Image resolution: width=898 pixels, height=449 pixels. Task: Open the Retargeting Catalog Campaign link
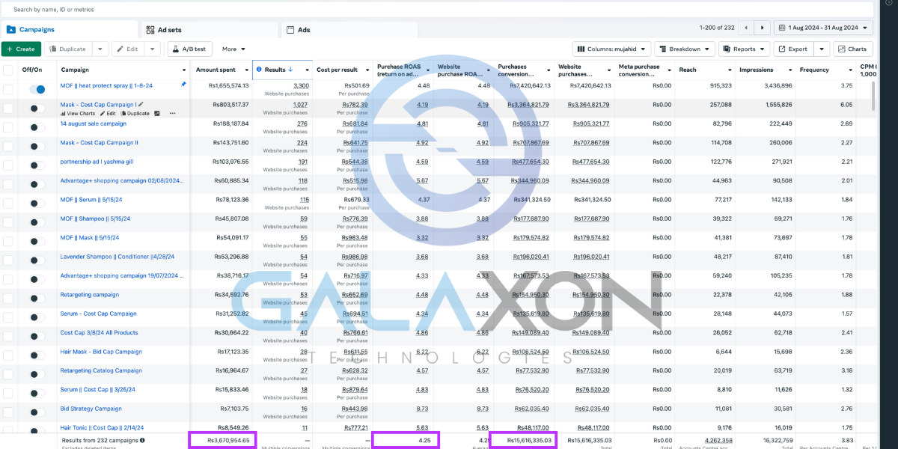[x=101, y=370]
